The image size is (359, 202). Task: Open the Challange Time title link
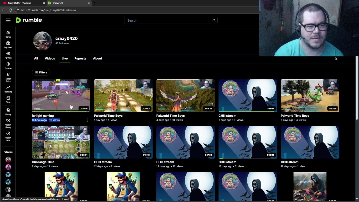coord(43,162)
